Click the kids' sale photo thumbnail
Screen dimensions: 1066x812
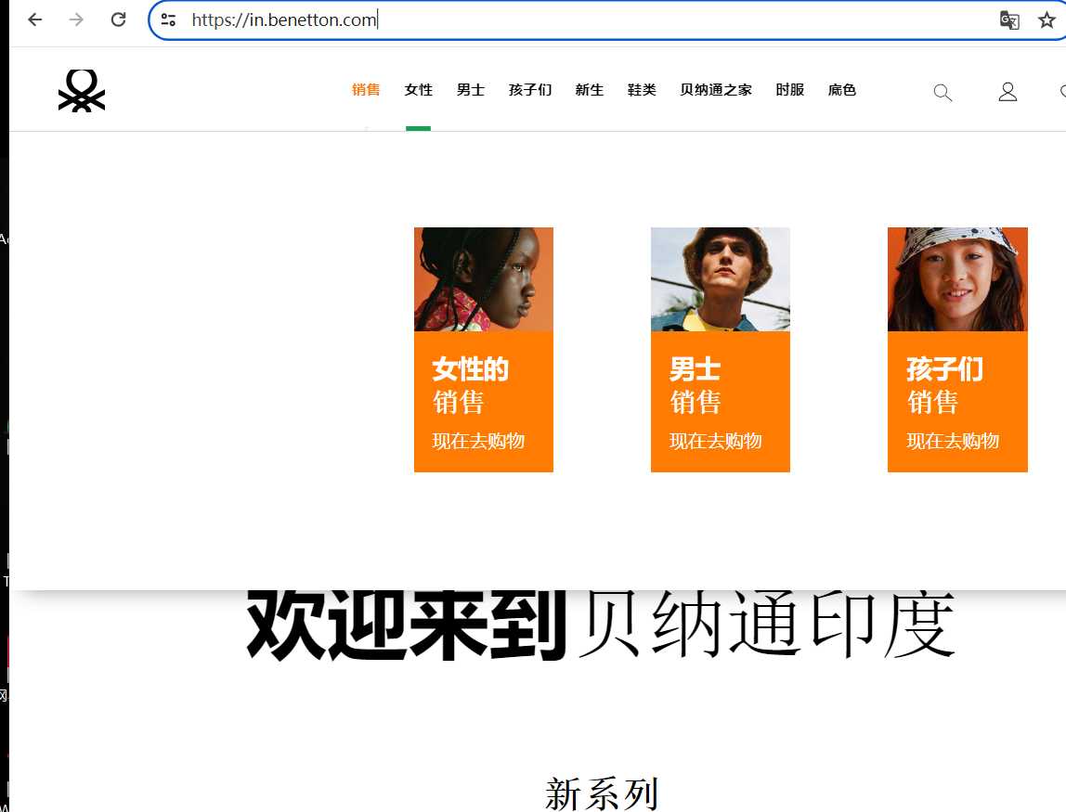957,279
